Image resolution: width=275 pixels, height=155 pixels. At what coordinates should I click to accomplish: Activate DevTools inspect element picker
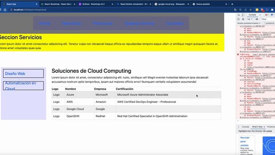(239, 15)
